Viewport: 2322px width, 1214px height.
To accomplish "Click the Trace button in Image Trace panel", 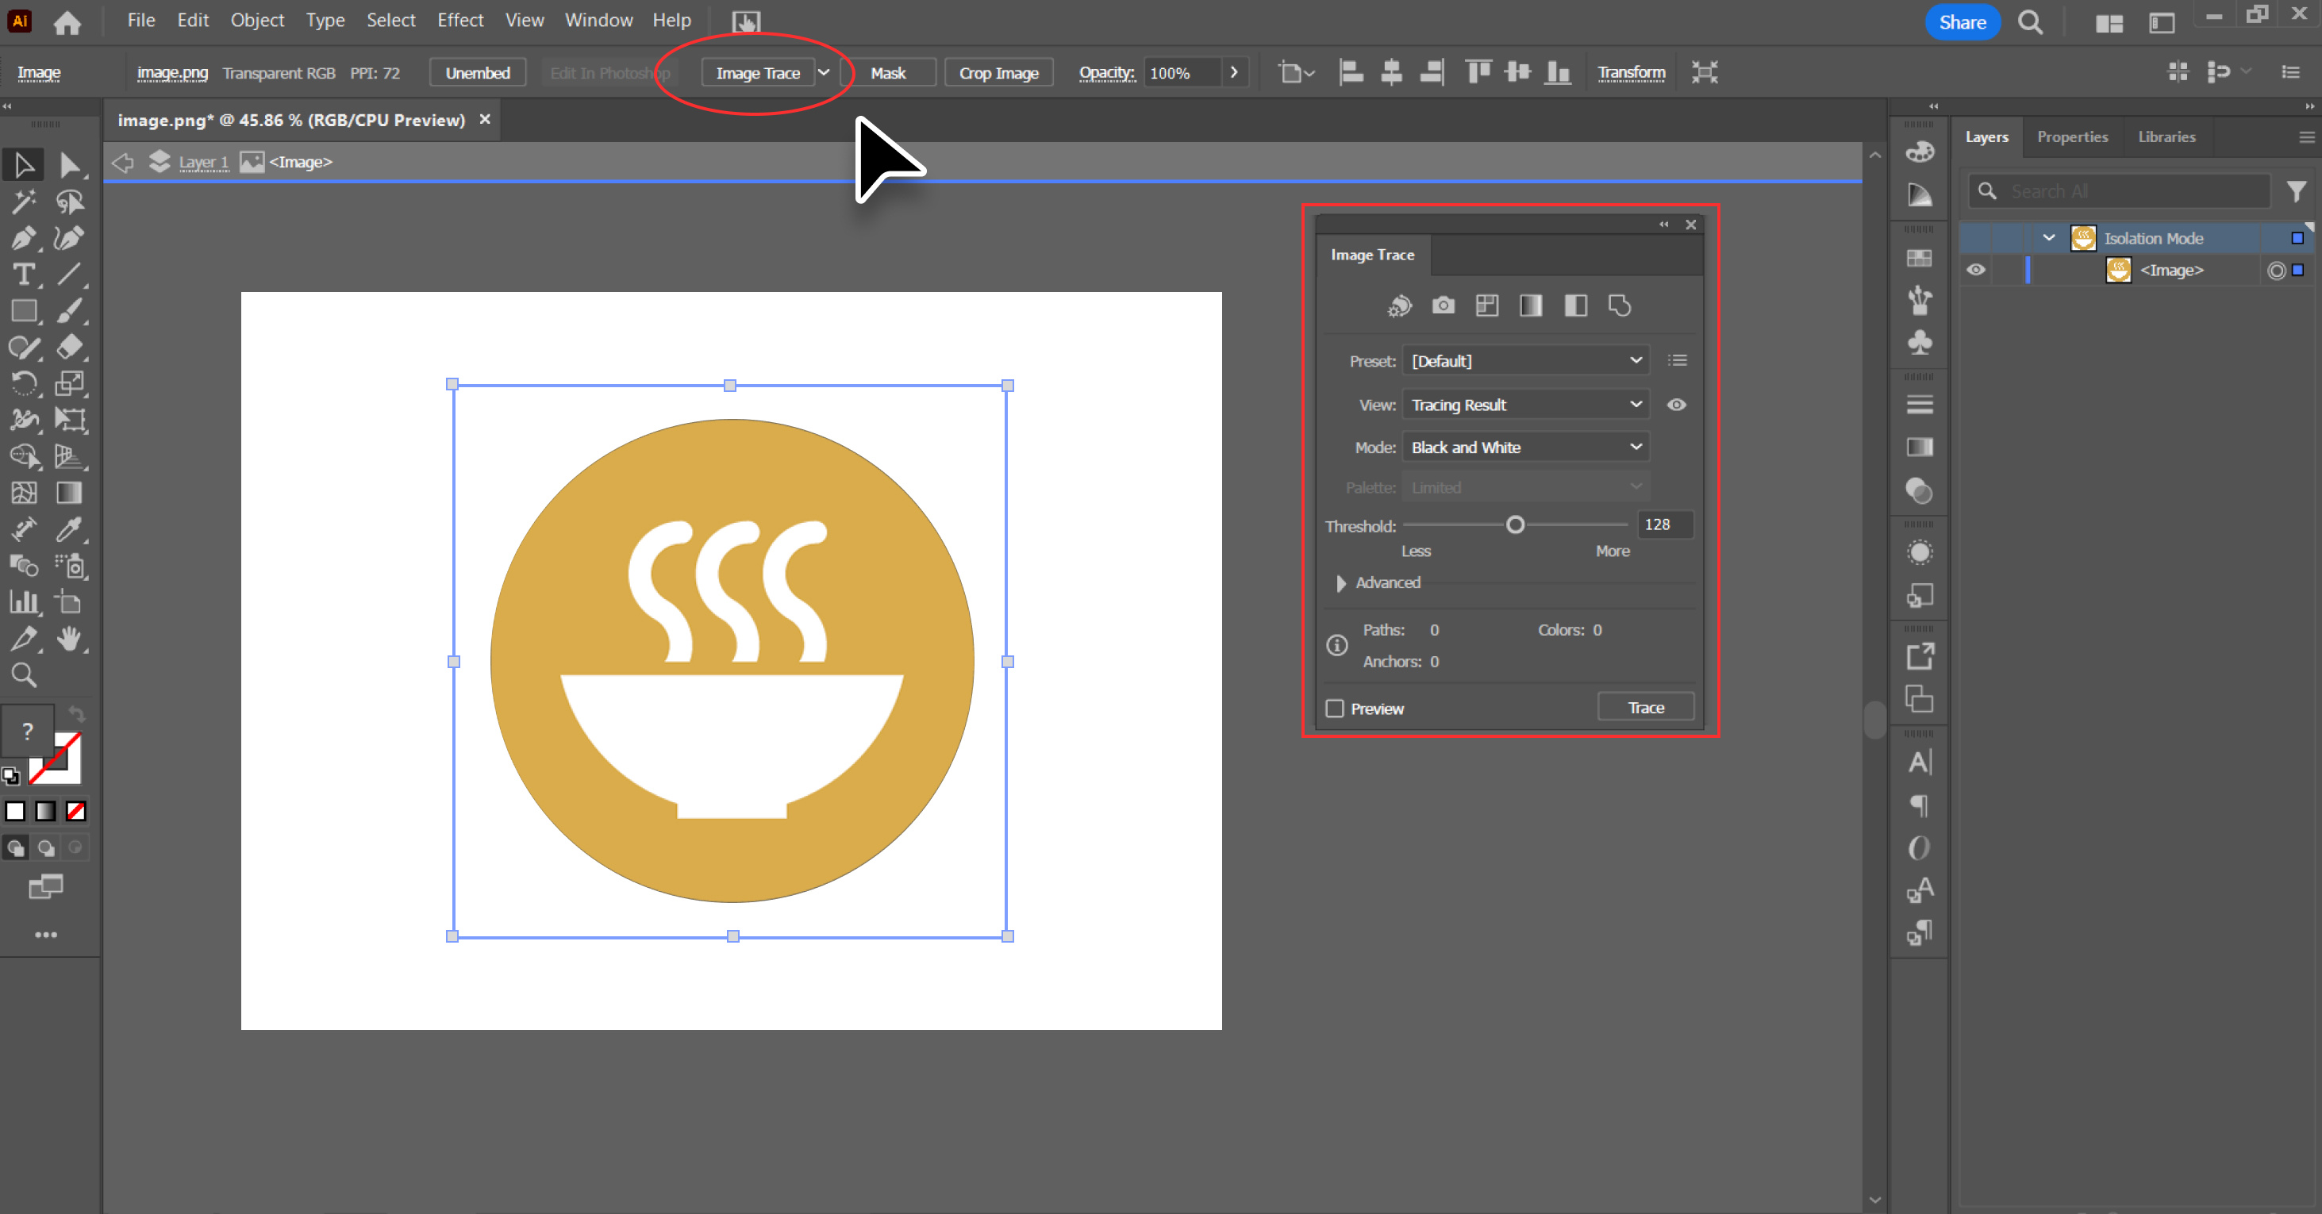I will coord(1645,708).
